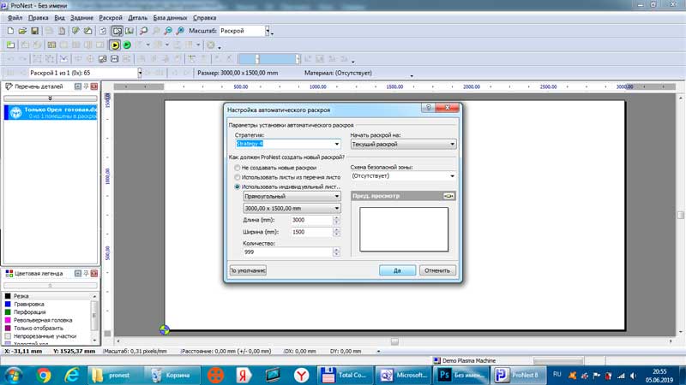Click the part list icon in second toolbar
This screenshot has height=385, width=686.
(x=51, y=45)
